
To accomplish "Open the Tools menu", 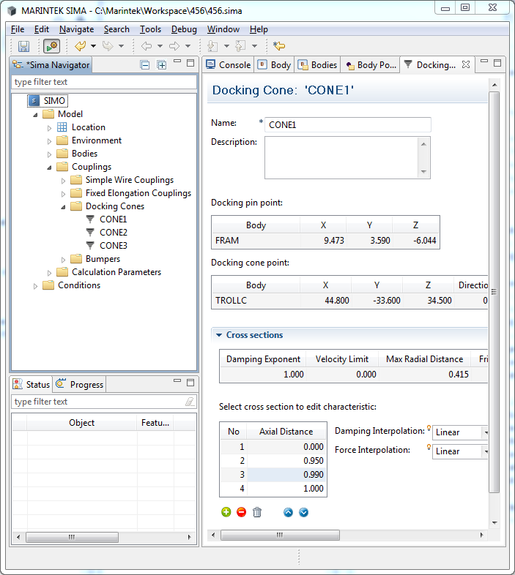I will click(x=150, y=29).
